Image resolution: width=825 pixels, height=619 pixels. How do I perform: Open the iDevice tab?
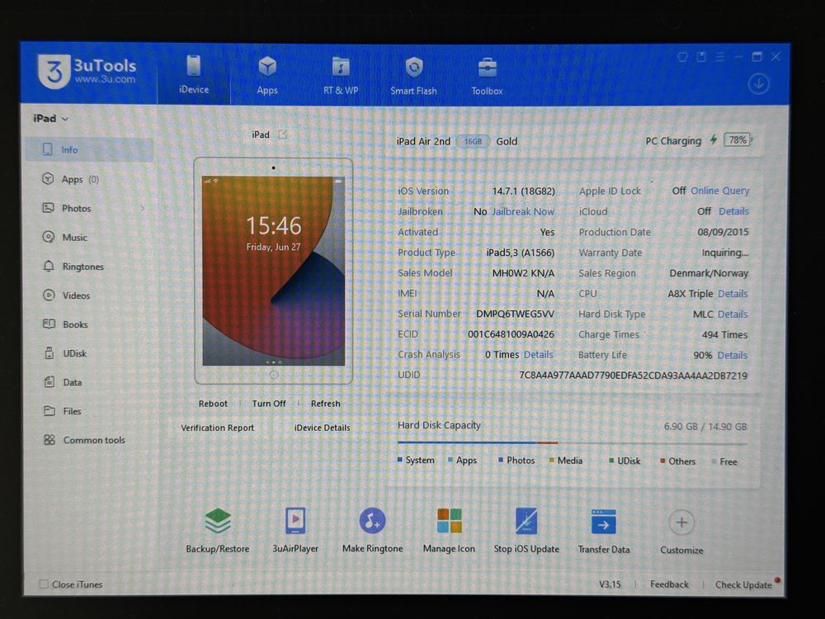point(194,75)
